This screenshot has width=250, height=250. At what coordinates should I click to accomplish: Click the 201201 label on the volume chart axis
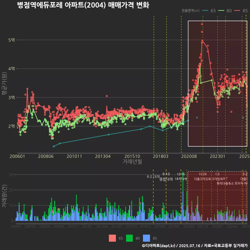coord(87,226)
